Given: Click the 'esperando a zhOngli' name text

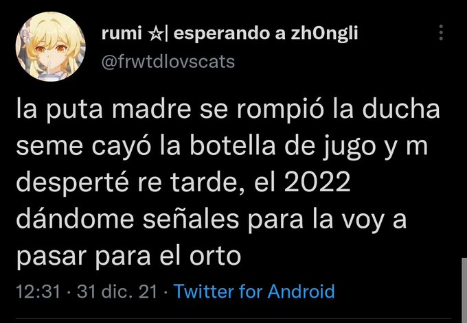Looking at the screenshot, I should (265, 34).
